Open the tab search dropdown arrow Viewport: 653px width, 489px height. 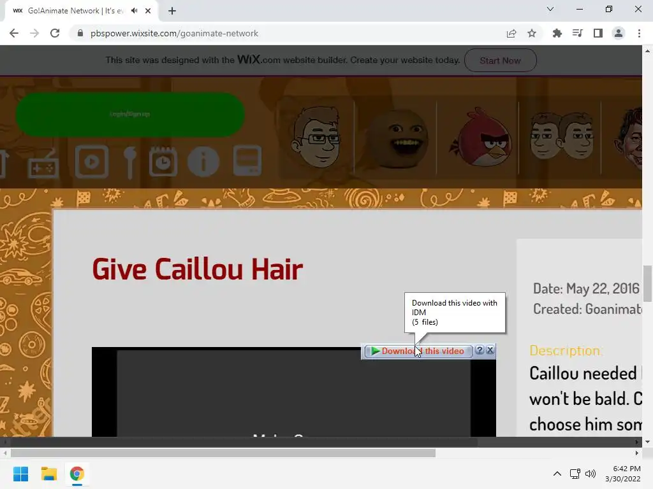[550, 9]
